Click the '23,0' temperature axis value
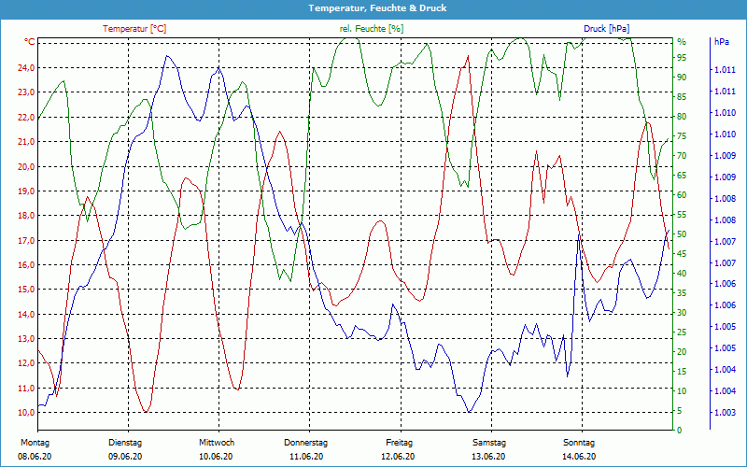747x467 pixels. (26, 92)
